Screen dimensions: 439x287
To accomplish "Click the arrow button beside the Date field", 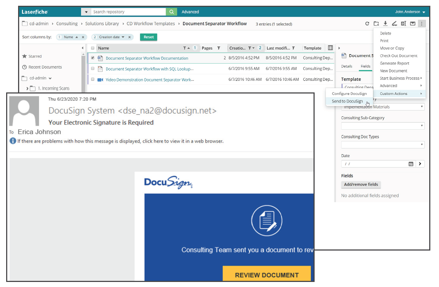I will click(x=420, y=164).
